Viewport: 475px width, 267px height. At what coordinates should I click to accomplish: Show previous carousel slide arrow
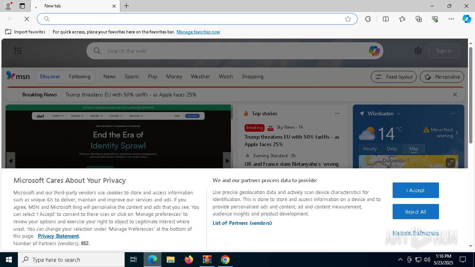coord(11,161)
